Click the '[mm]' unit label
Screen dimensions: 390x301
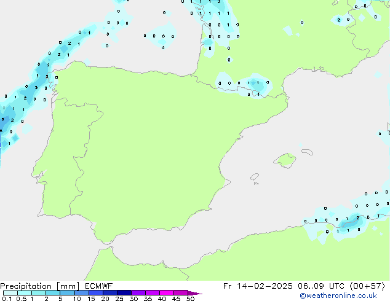[x=68, y=286]
